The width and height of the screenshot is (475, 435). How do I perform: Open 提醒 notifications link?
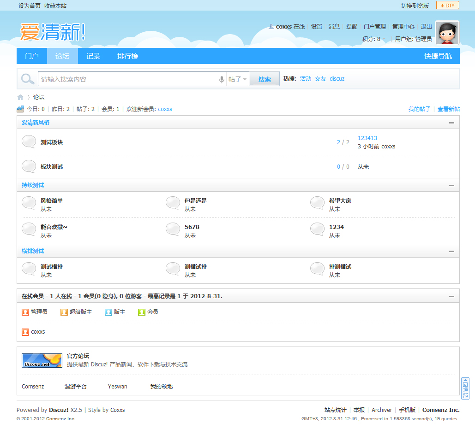[x=351, y=27]
